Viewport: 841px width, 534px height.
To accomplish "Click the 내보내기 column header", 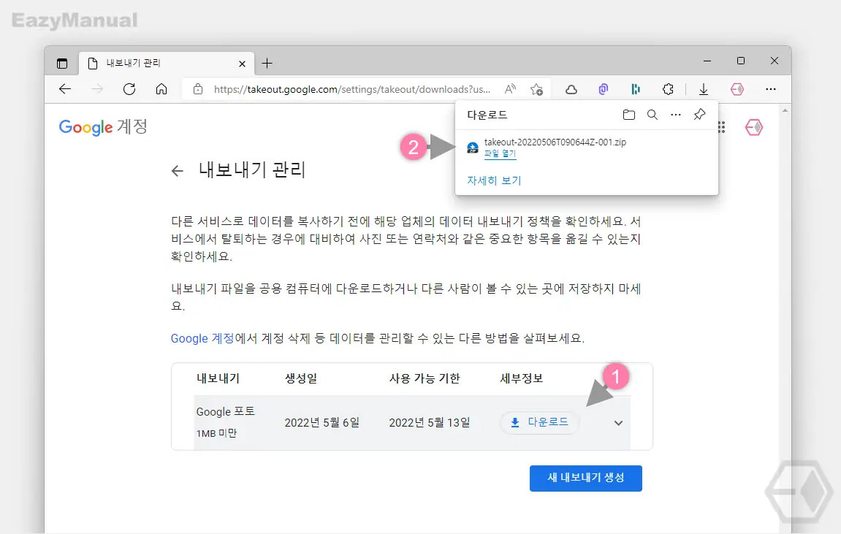I will click(218, 378).
